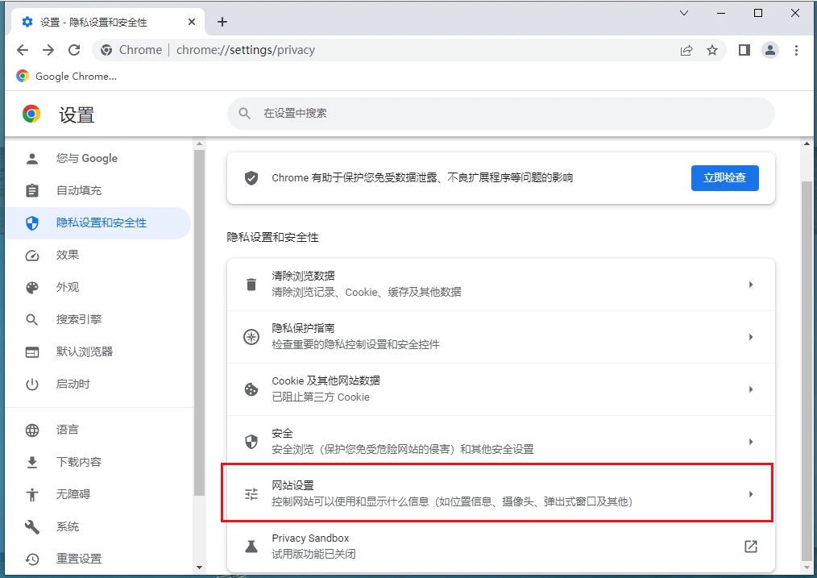Image resolution: width=817 pixels, height=578 pixels.
Task: Click the Chrome site info chip
Action: click(131, 50)
